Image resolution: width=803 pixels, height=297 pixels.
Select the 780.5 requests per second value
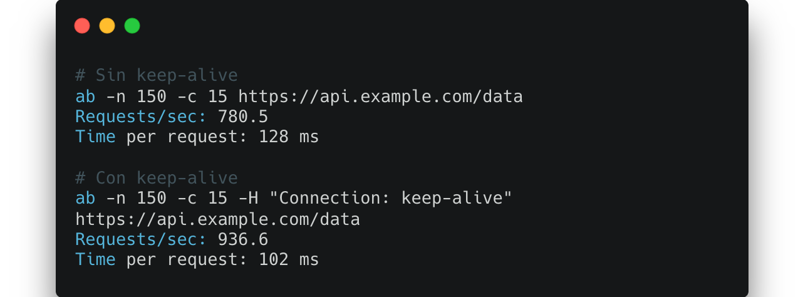click(242, 117)
